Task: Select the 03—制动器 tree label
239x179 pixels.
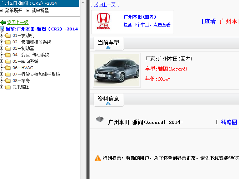Action: (x=23, y=48)
